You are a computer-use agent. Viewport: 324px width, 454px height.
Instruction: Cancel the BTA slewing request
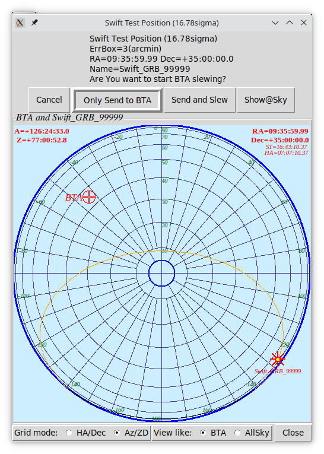49,100
